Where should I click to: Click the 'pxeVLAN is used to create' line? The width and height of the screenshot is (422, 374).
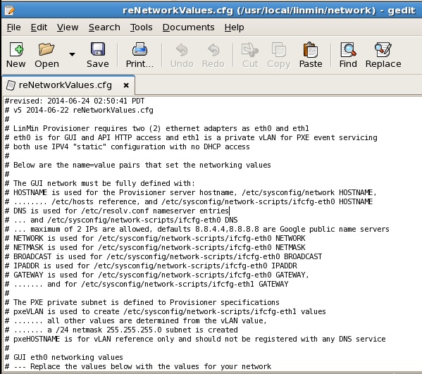166,311
